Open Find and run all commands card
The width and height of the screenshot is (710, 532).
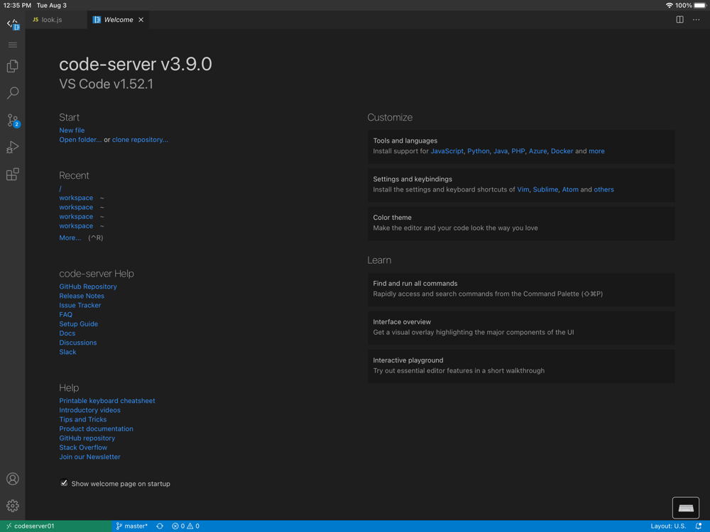[520, 289]
